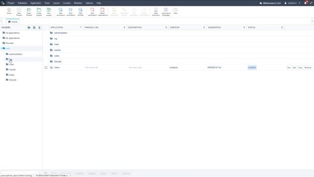Click the edit folder icon in Folders header

point(34,28)
